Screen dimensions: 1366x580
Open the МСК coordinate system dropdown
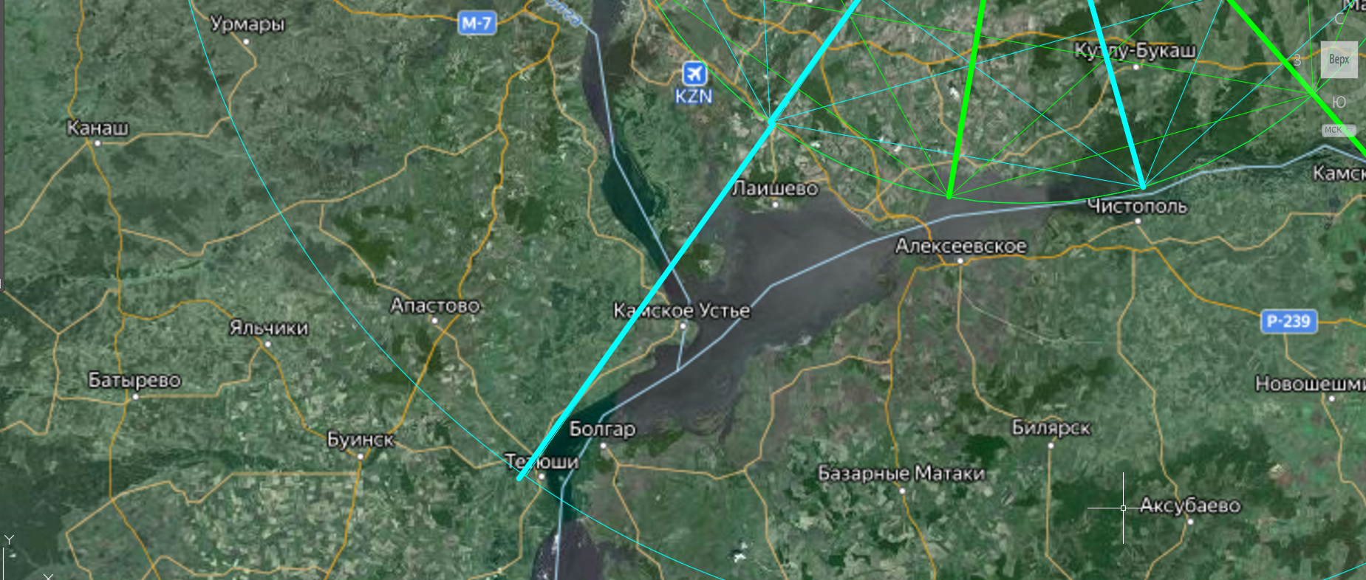point(1339,130)
